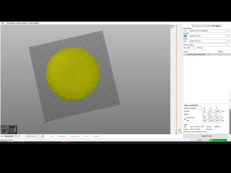The width and height of the screenshot is (231, 173).
Task: Click the Scale factors X input field
Action: 205,117
